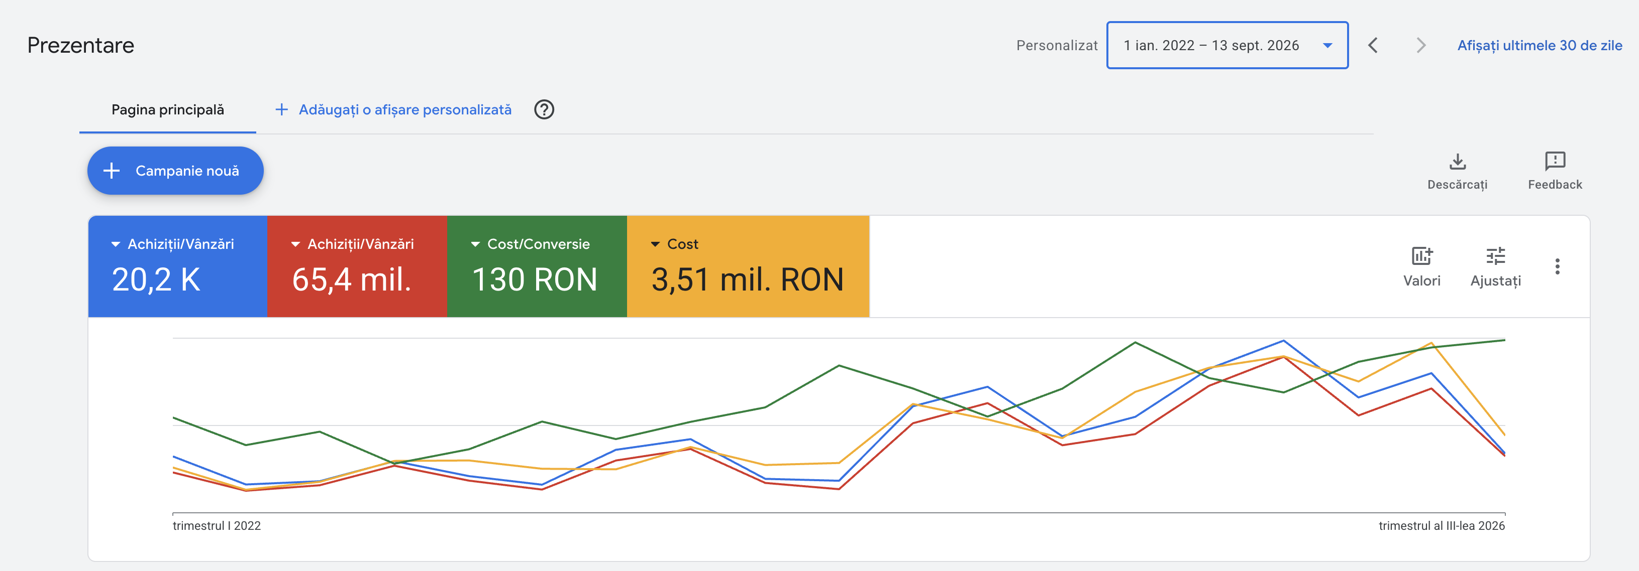
Task: Expand the red Achiziții/Vânzări metric dropdown
Action: 295,244
